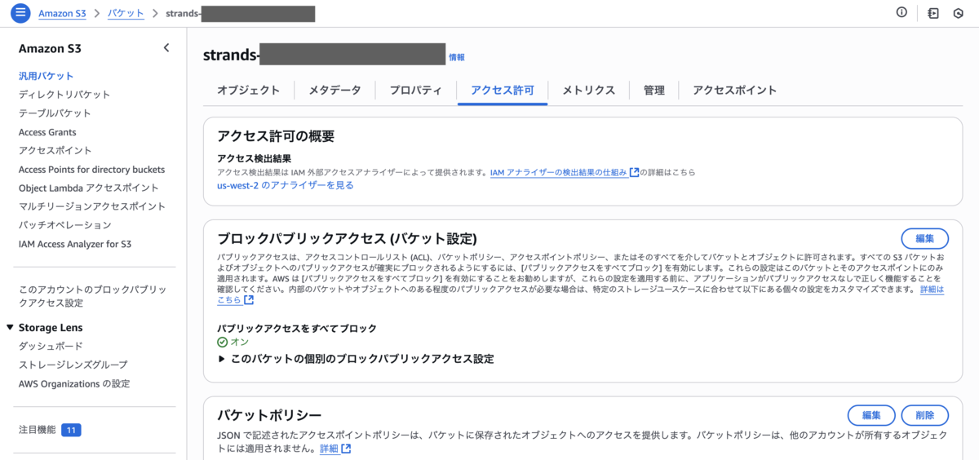Open IAM Access Analyzer for S3
Viewport: 979px width, 460px height.
pyautogui.click(x=75, y=244)
